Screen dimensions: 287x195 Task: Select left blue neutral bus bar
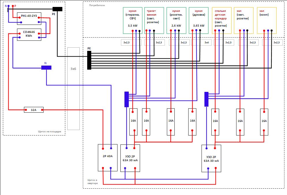(126, 99)
